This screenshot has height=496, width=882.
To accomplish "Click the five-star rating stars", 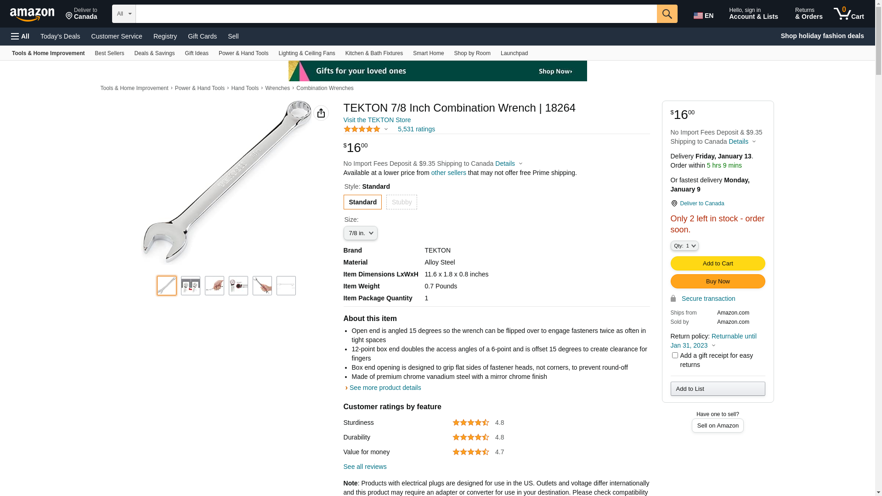I will click(362, 129).
